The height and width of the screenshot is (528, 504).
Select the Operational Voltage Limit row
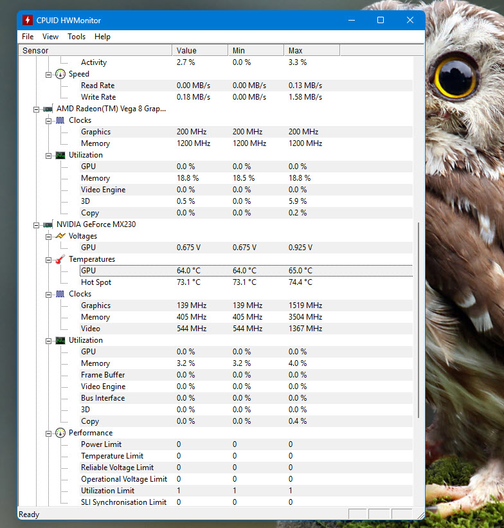246,479
